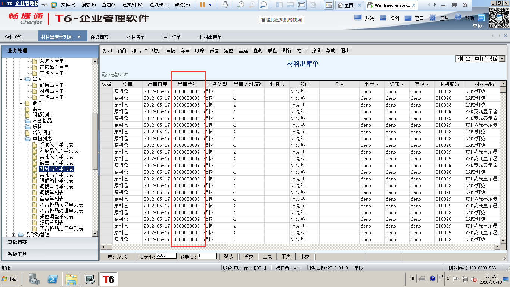
Task: Click the 预览 toolbar button
Action: pos(122,50)
